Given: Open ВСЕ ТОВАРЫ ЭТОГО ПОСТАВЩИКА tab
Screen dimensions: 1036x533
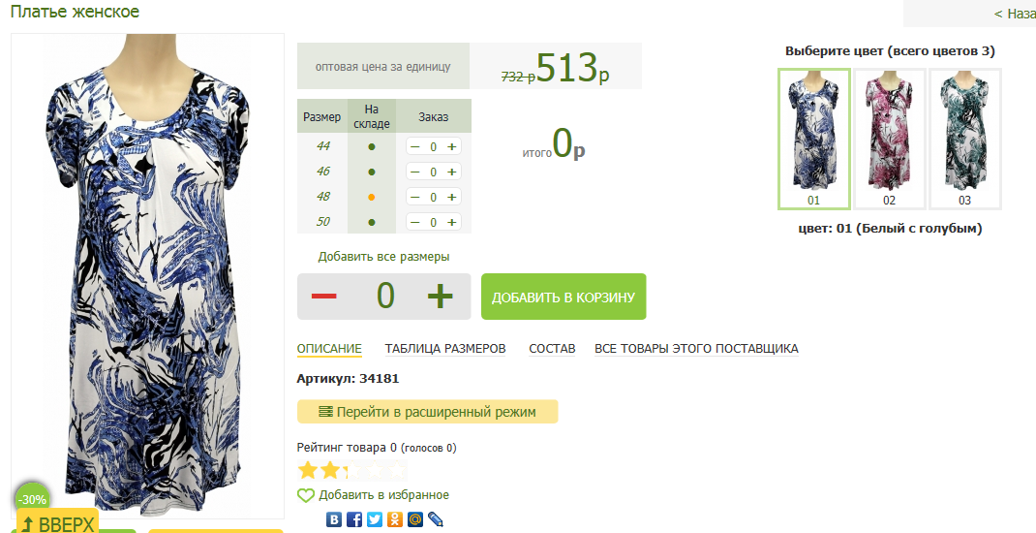Looking at the screenshot, I should [696, 349].
